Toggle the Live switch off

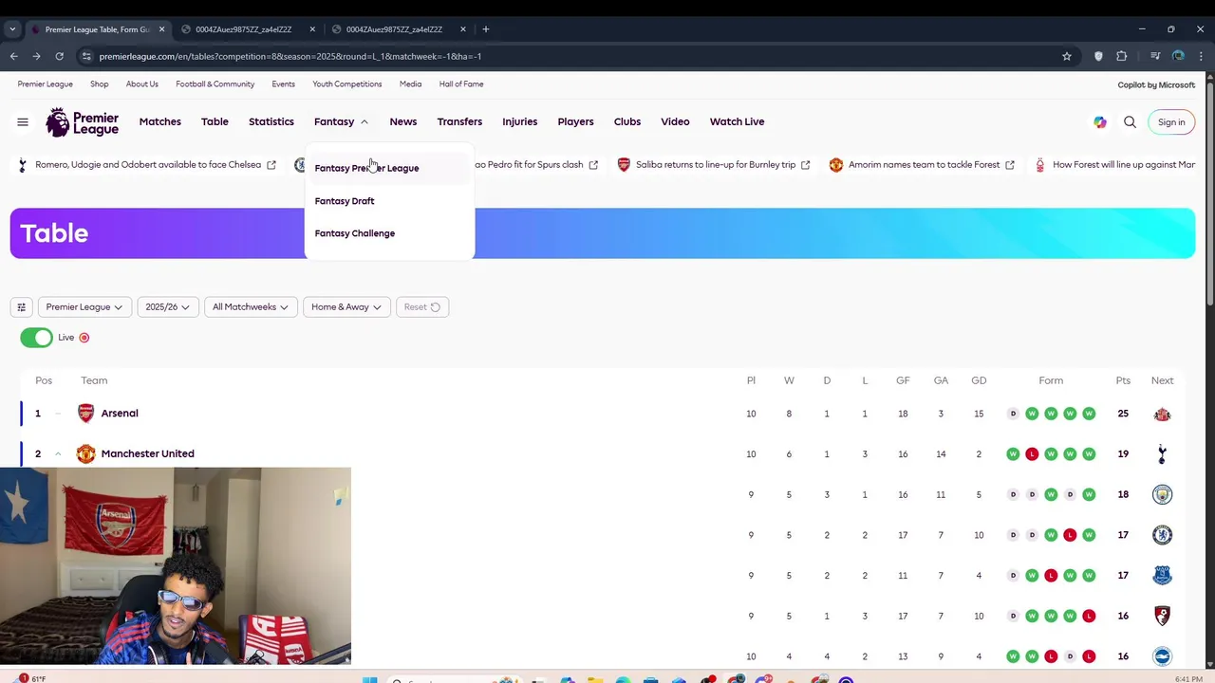pos(36,338)
